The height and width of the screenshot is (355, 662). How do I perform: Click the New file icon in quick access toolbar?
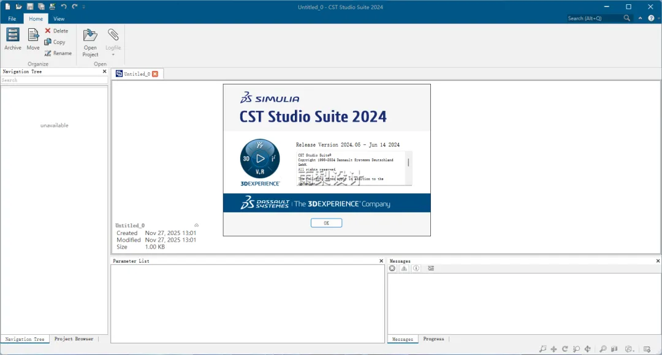point(7,6)
